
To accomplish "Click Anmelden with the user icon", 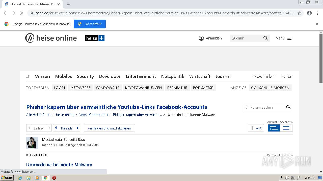I will [x=210, y=38].
